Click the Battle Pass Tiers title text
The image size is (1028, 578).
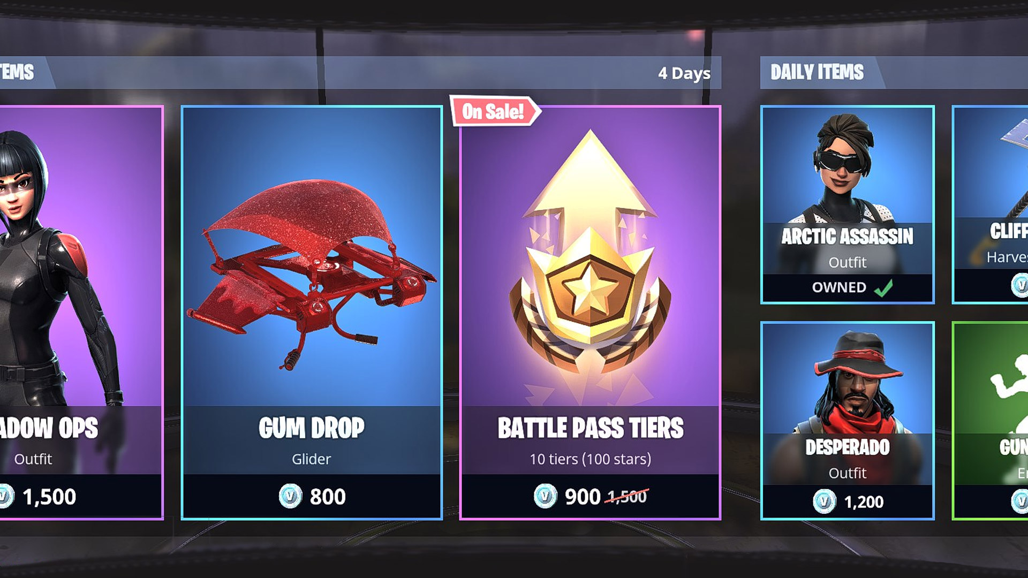[x=591, y=428]
